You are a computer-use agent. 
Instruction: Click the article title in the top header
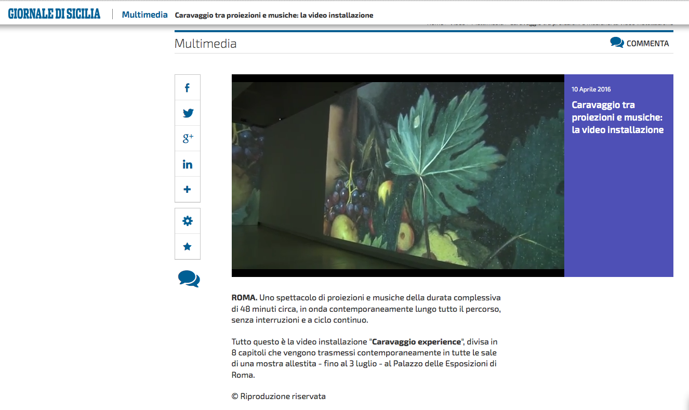pyautogui.click(x=274, y=15)
